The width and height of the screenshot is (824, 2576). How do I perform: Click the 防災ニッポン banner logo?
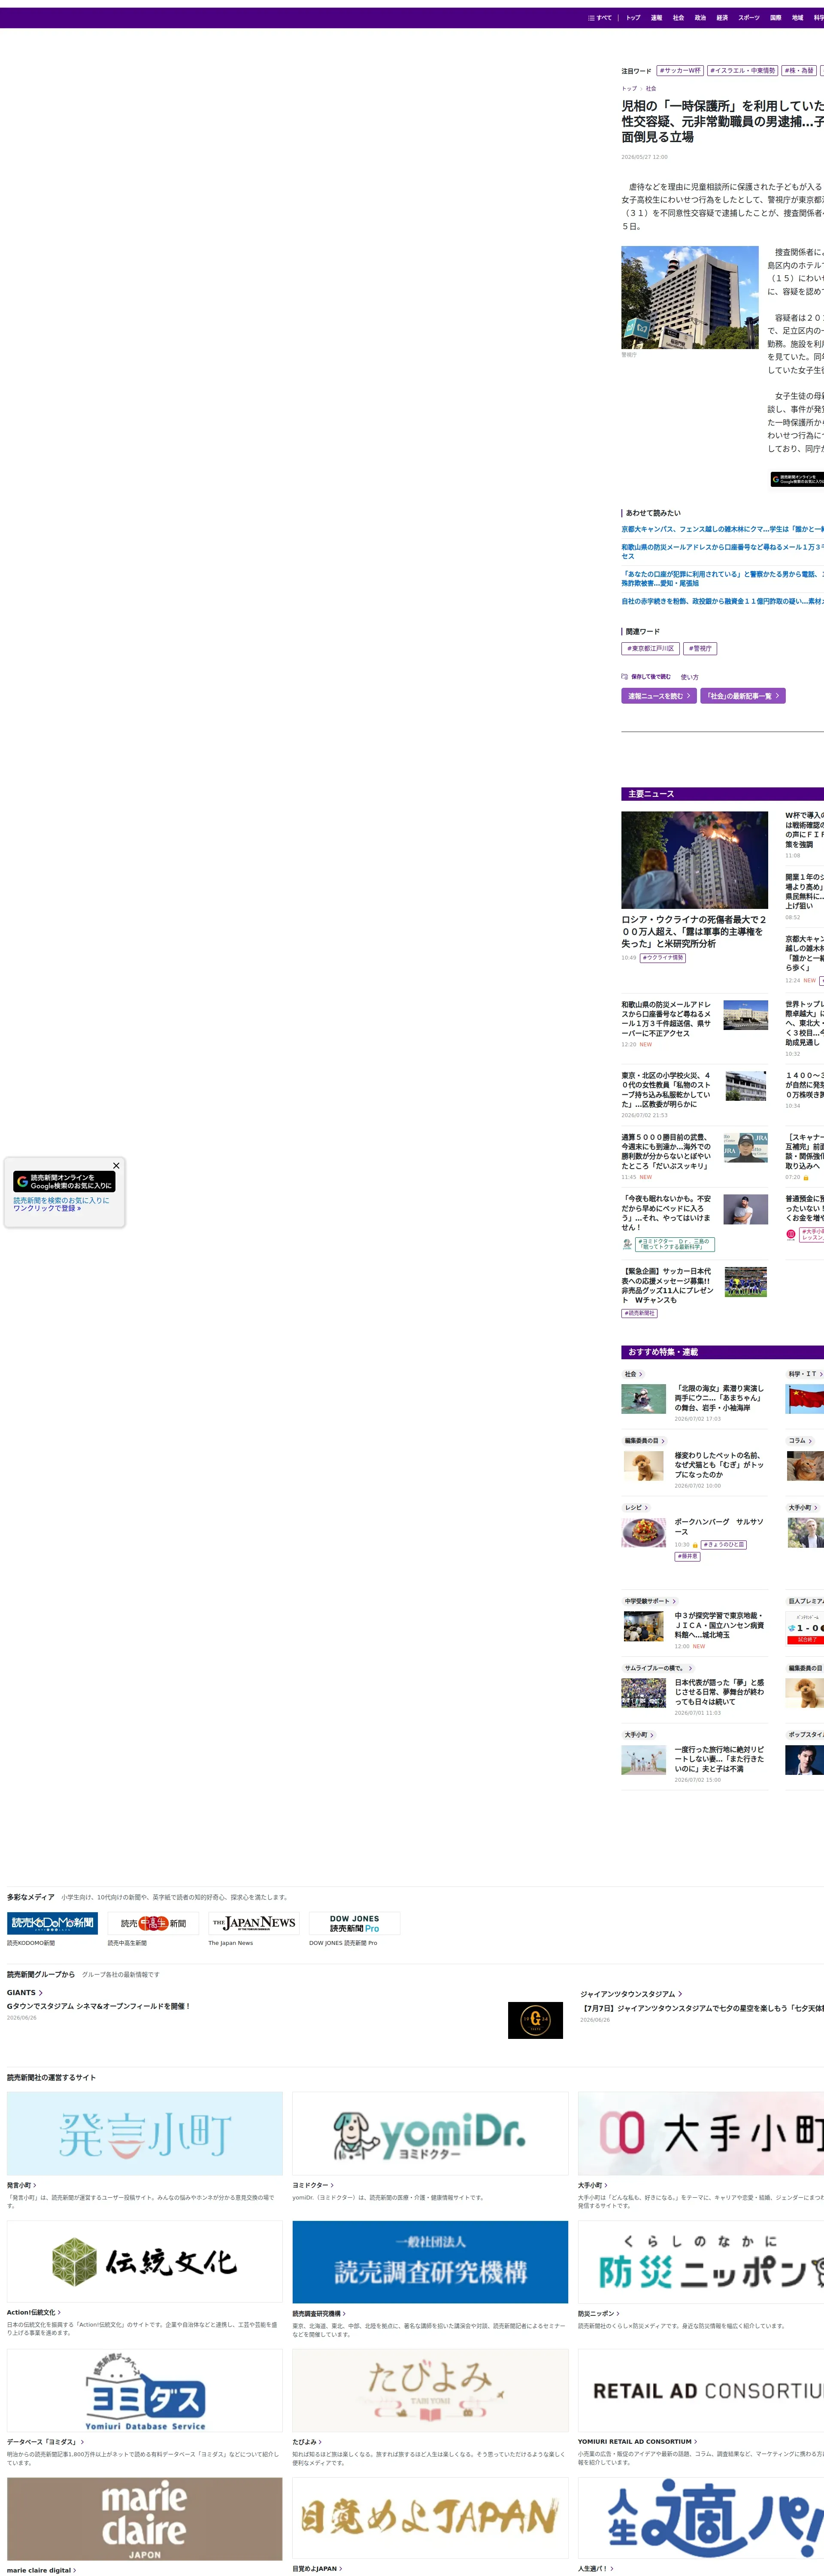click(701, 2262)
